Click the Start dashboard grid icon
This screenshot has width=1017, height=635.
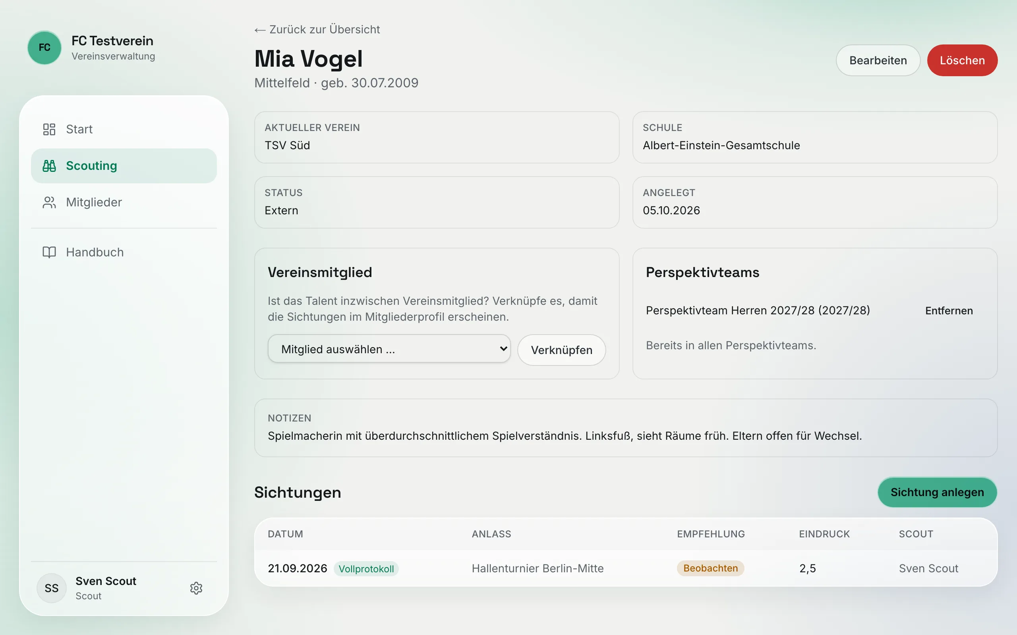49,129
